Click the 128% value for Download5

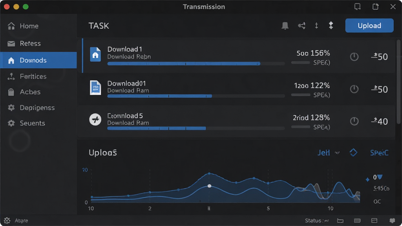coord(320,118)
